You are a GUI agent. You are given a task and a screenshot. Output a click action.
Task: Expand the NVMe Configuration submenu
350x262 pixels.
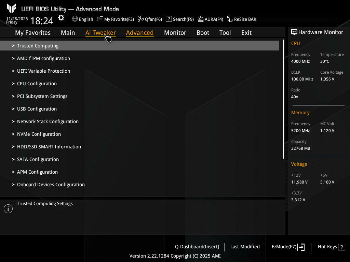coord(39,134)
